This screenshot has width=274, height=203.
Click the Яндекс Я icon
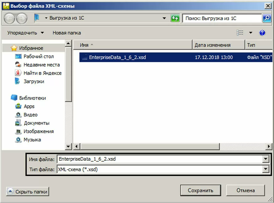(18, 73)
